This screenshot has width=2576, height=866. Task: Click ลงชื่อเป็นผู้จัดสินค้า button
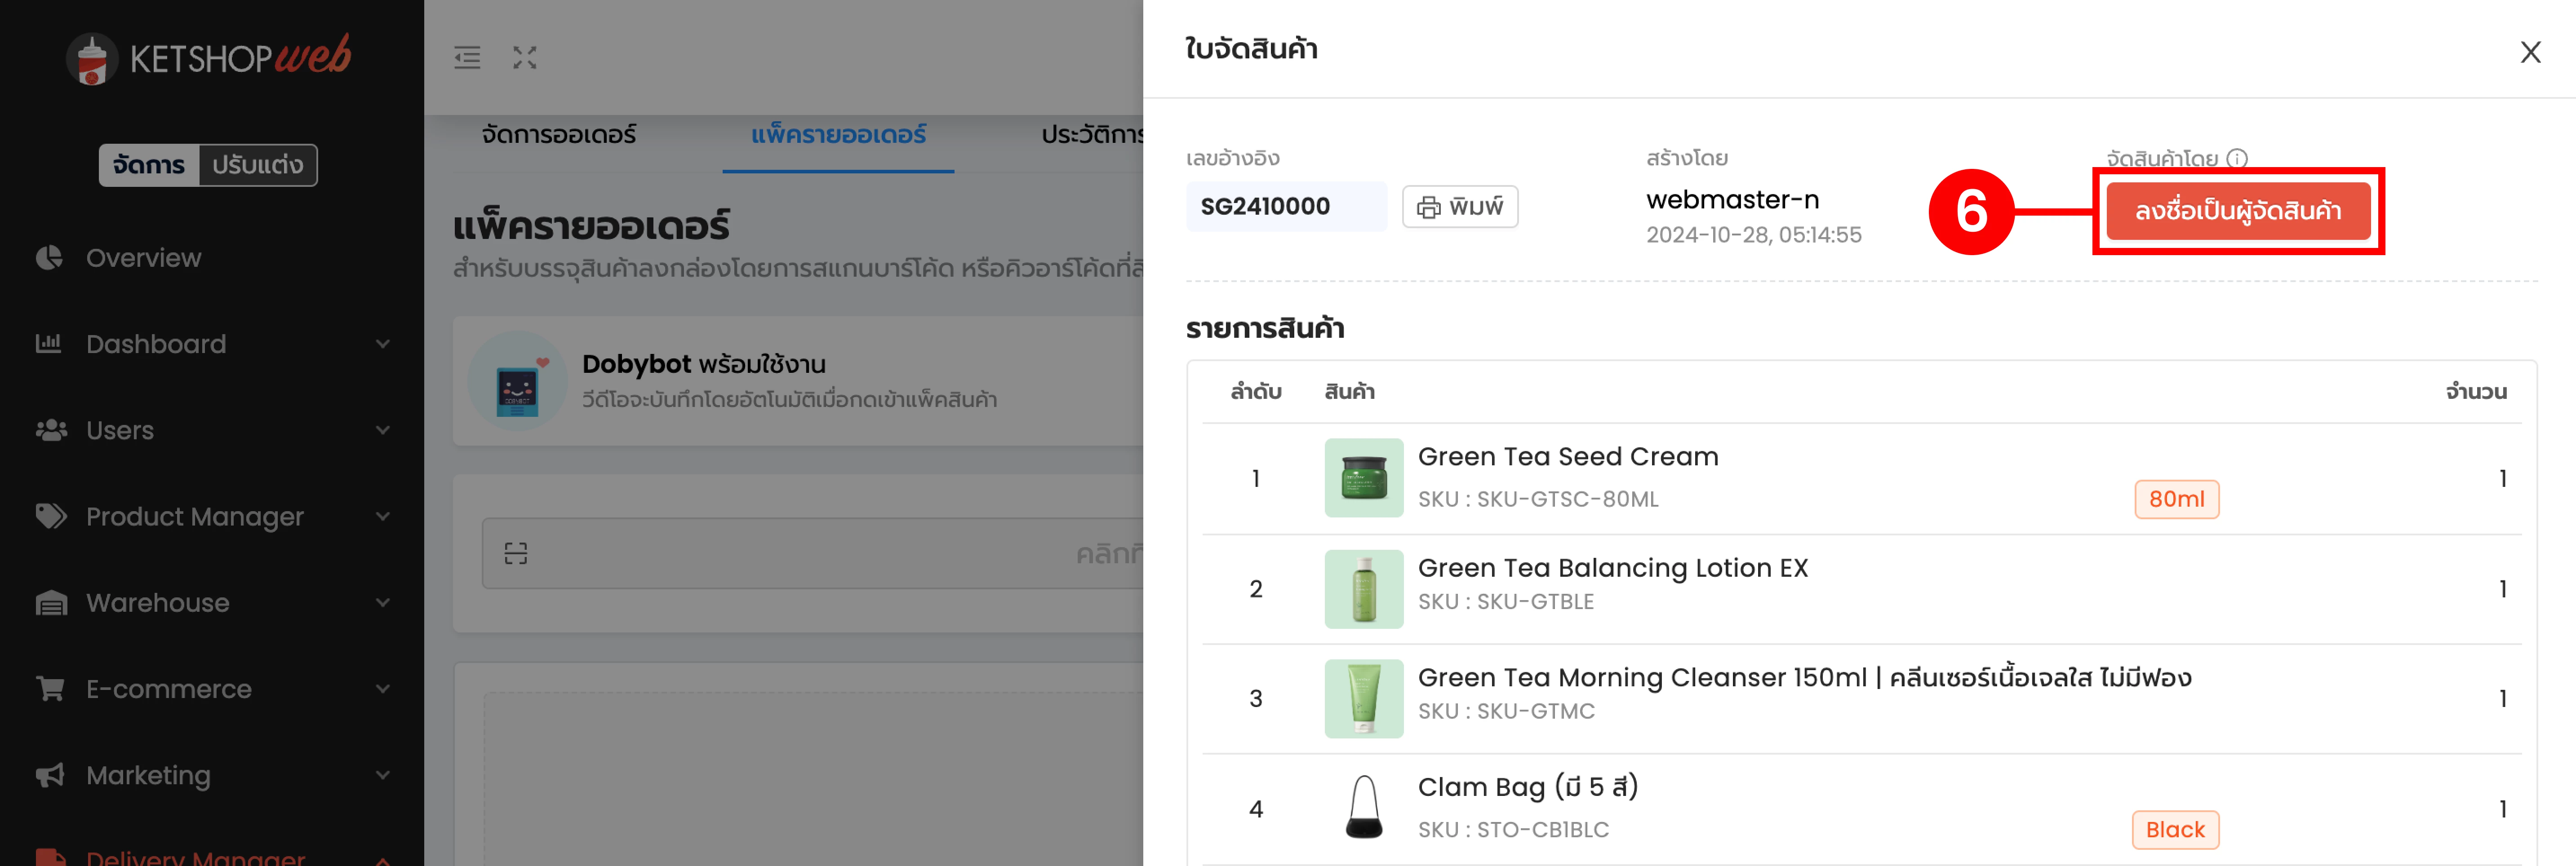point(2238,211)
